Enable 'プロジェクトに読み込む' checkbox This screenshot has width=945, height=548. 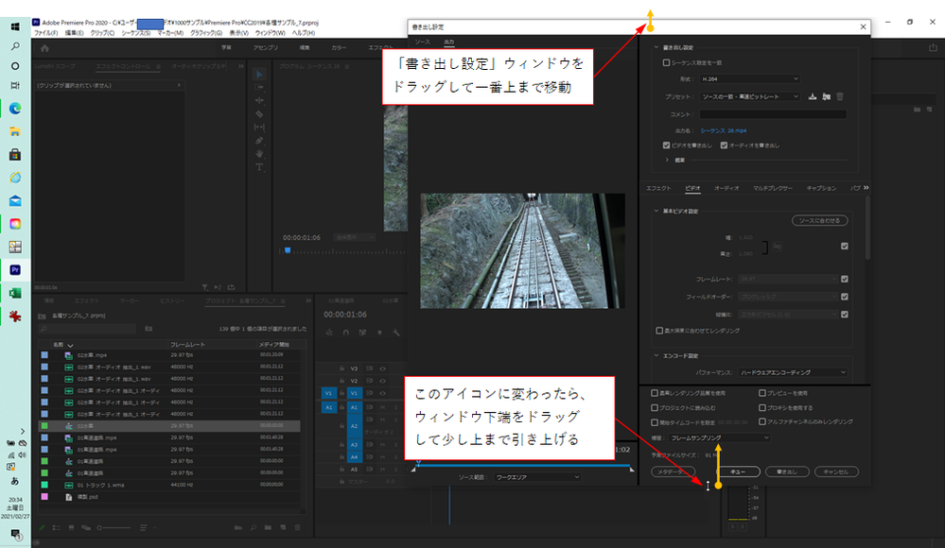point(655,407)
